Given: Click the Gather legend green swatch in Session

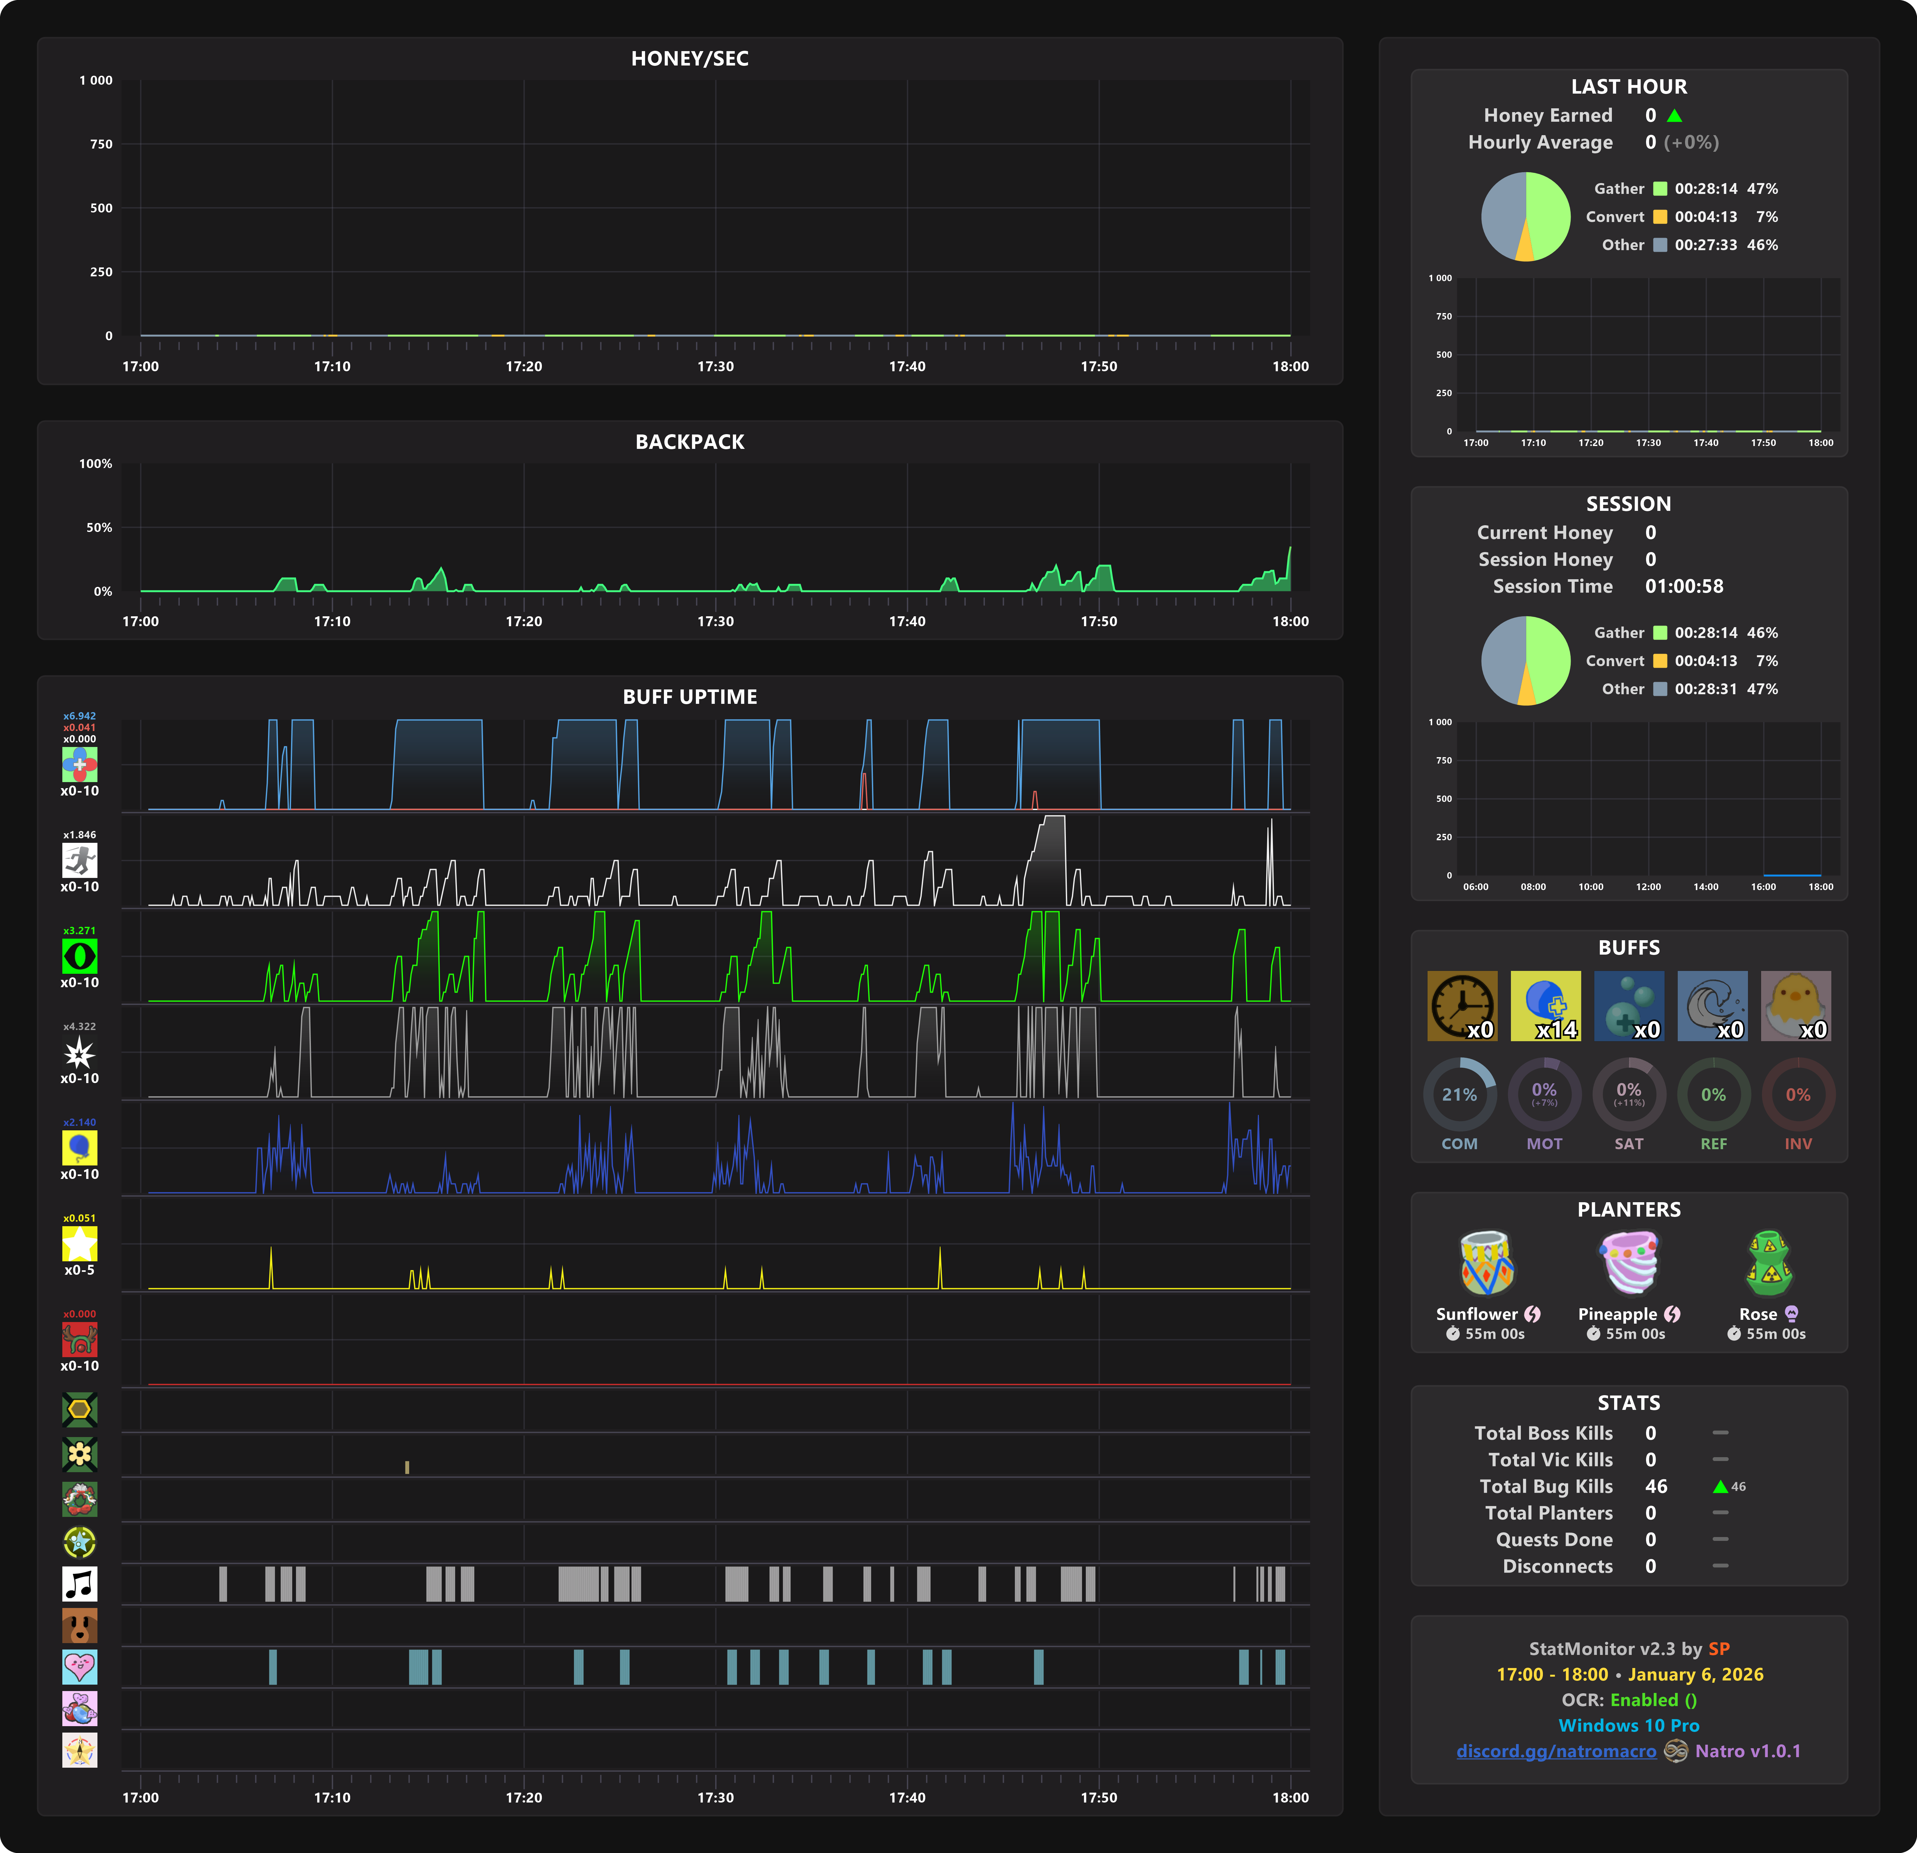Looking at the screenshot, I should pyautogui.click(x=1660, y=633).
